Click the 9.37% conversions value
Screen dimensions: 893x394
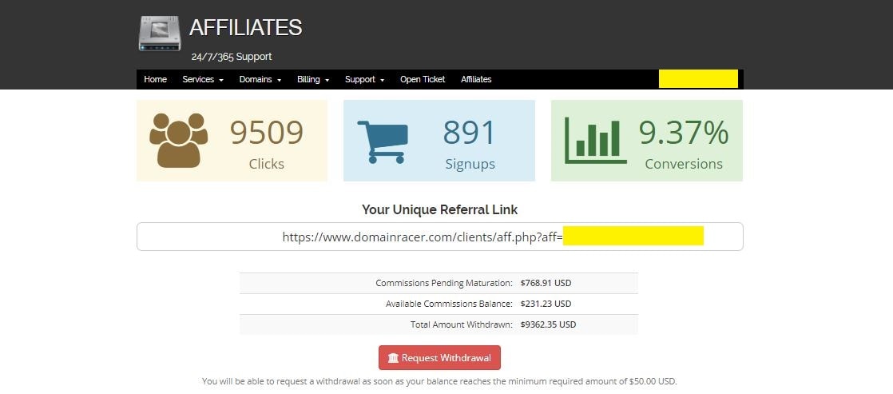pyautogui.click(x=684, y=133)
